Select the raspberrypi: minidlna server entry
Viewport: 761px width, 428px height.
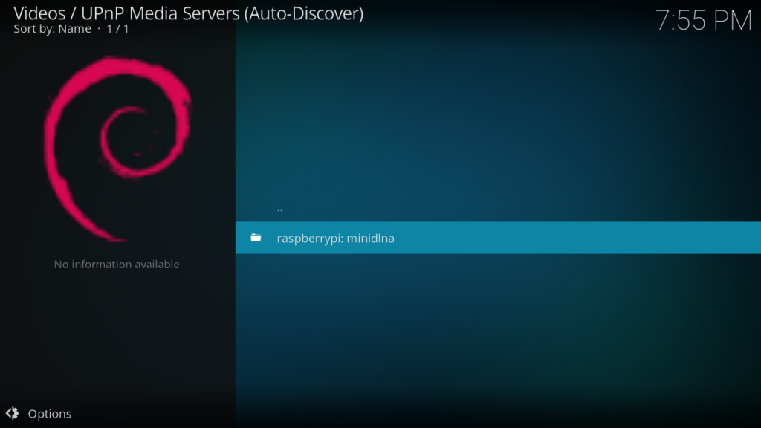[498, 238]
